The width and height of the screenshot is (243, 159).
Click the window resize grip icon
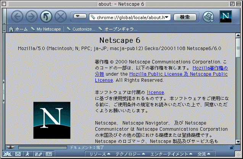pos(238,154)
